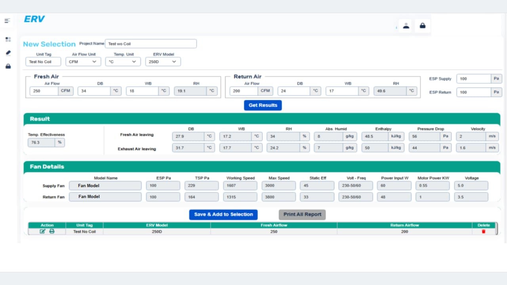507x285 pixels.
Task: Click the ERV logo
Action: click(34, 19)
